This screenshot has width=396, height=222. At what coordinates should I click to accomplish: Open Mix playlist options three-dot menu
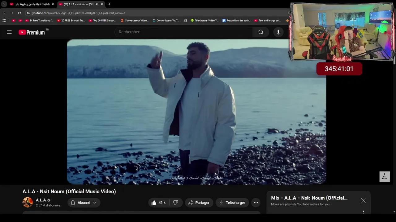pyautogui.click(x=363, y=212)
